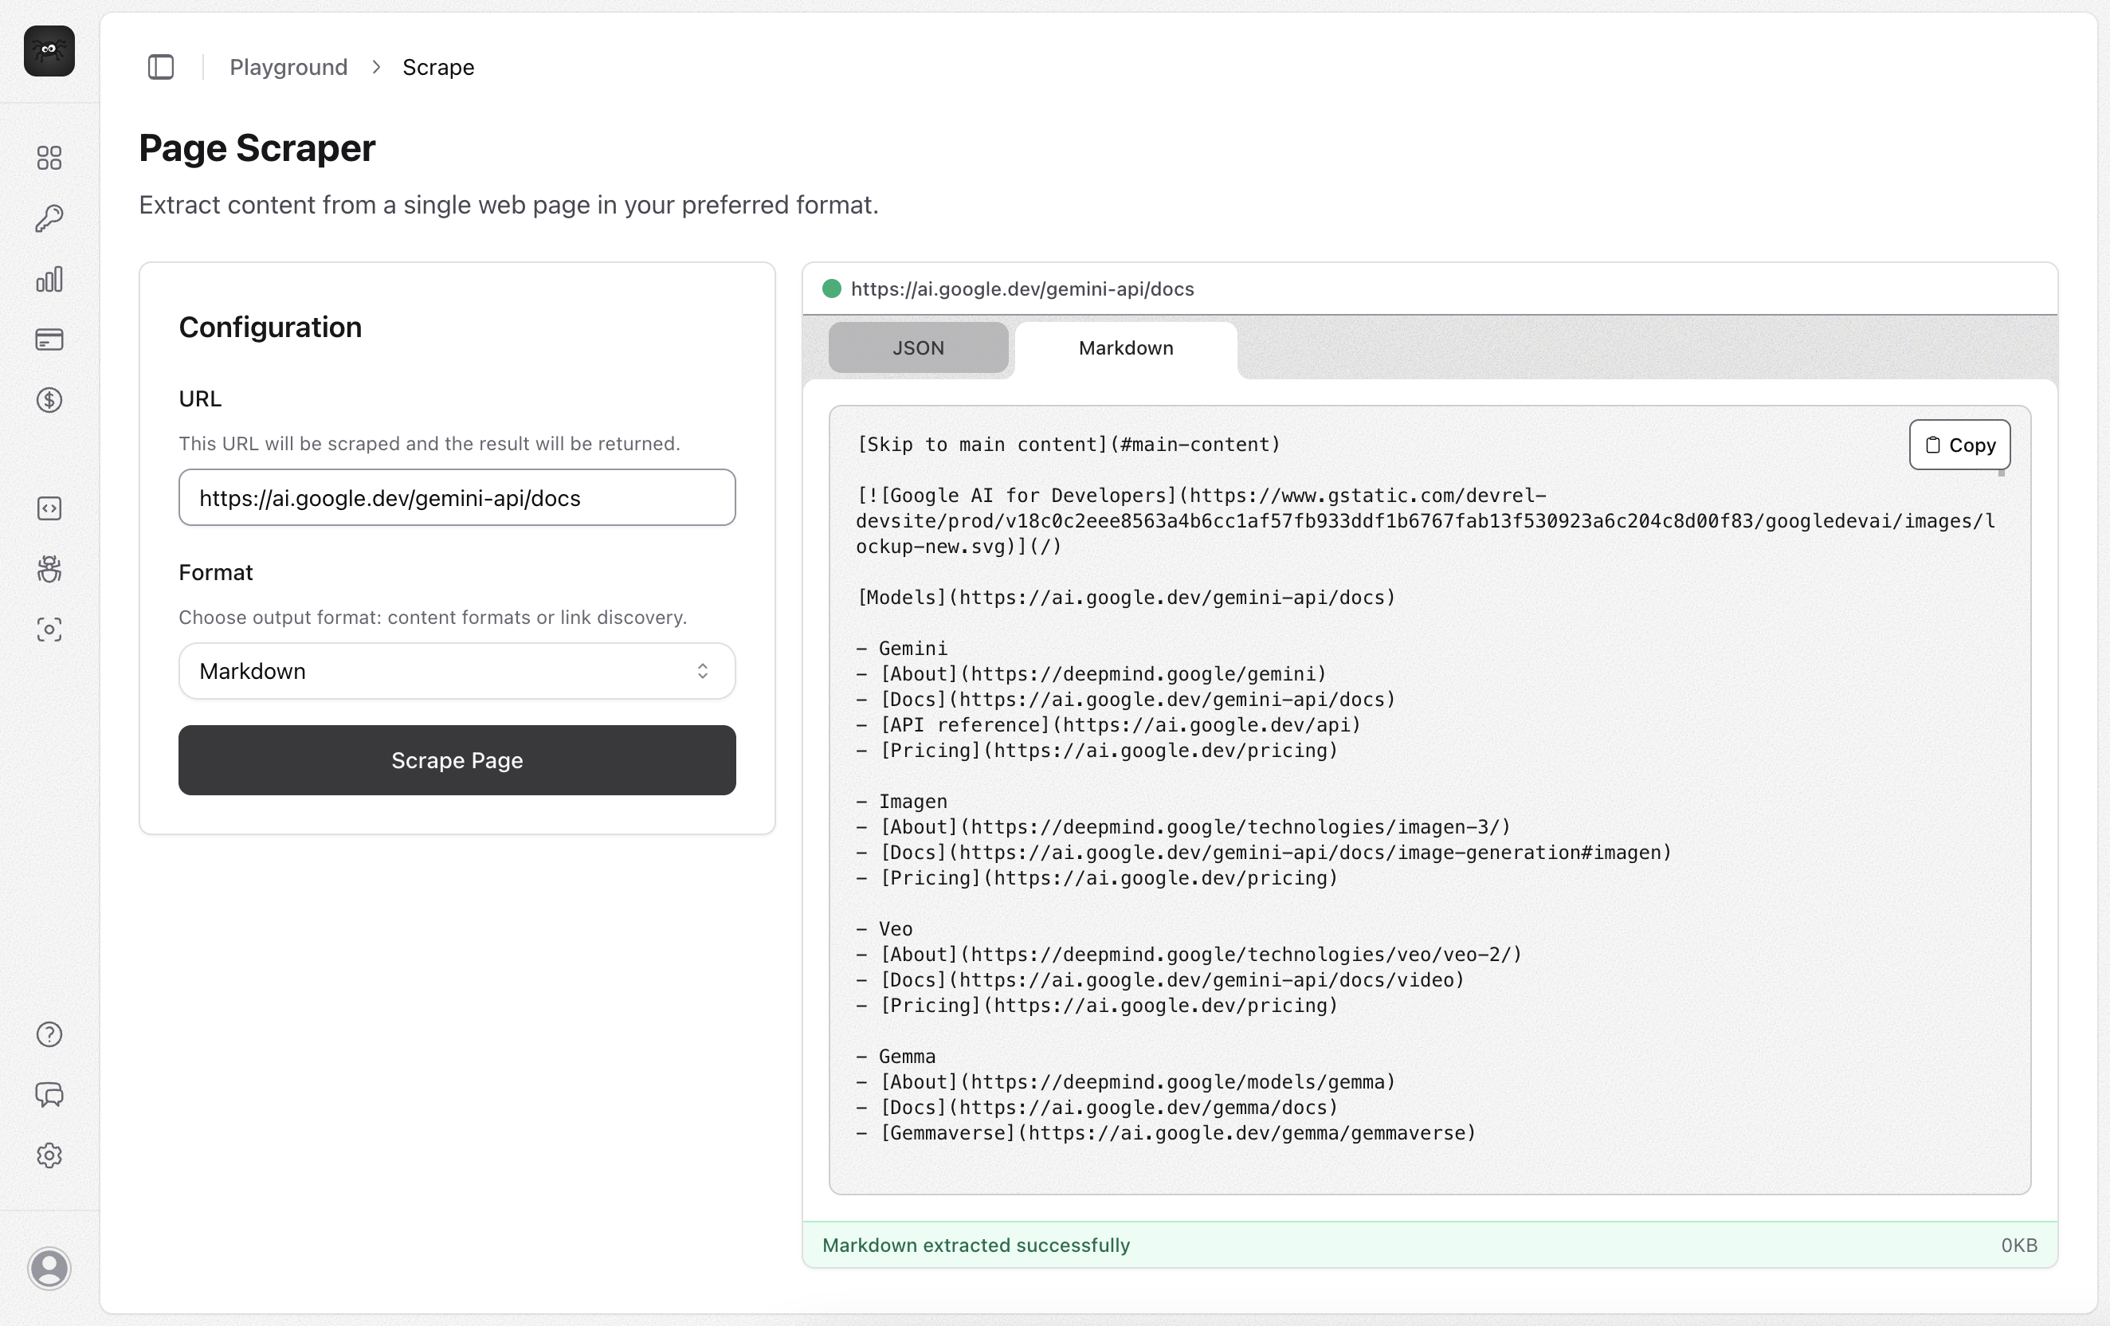The width and height of the screenshot is (2110, 1326).
Task: Open the billing credit card icon
Action: click(49, 339)
